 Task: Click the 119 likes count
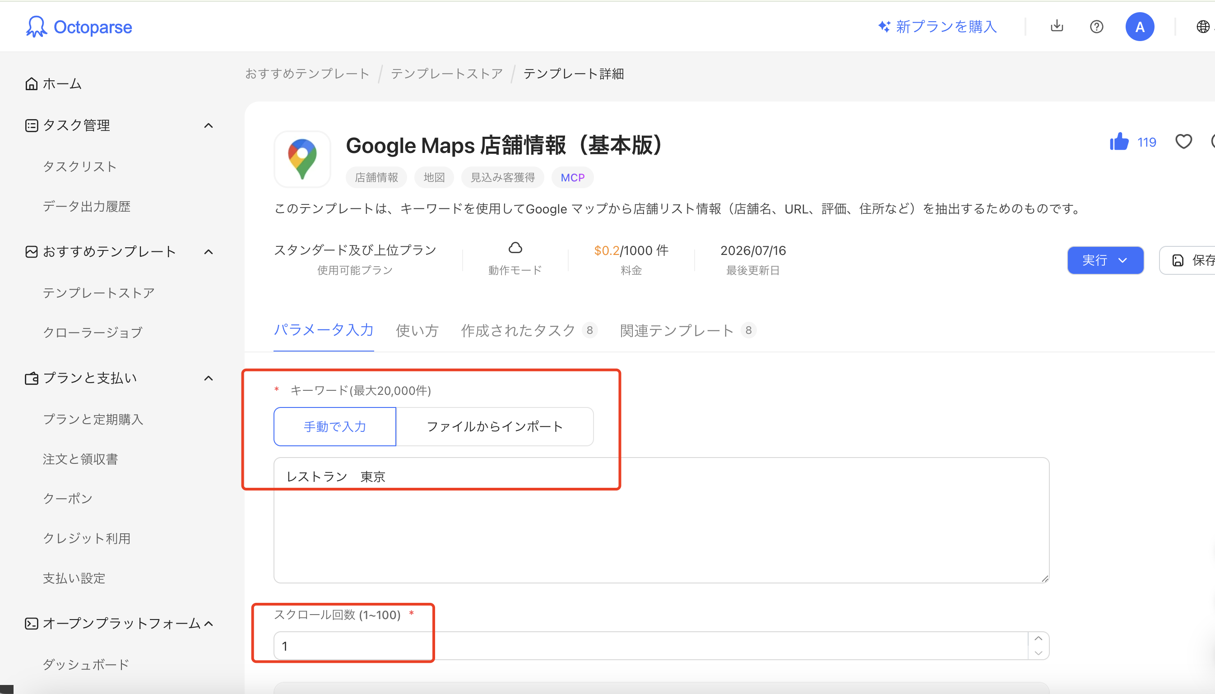(1146, 142)
